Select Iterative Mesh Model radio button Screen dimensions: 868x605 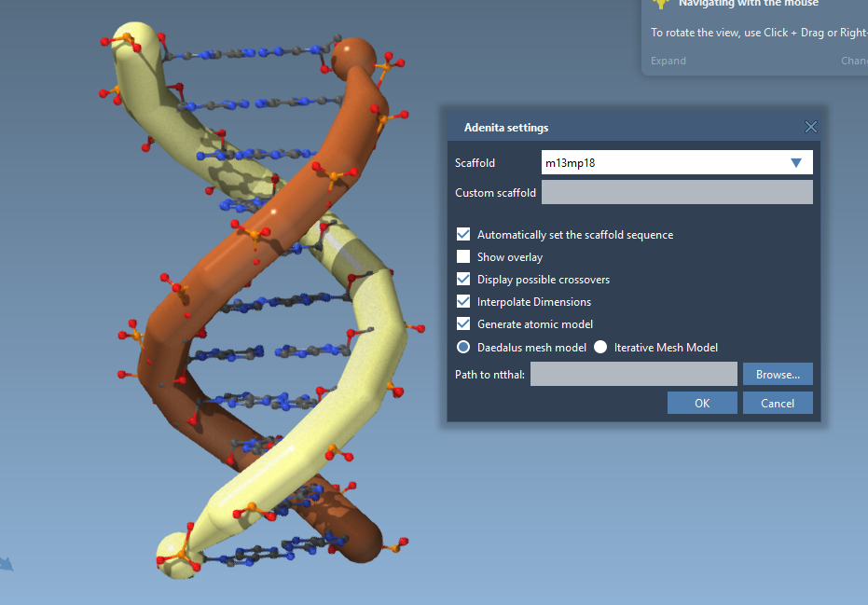tap(600, 347)
